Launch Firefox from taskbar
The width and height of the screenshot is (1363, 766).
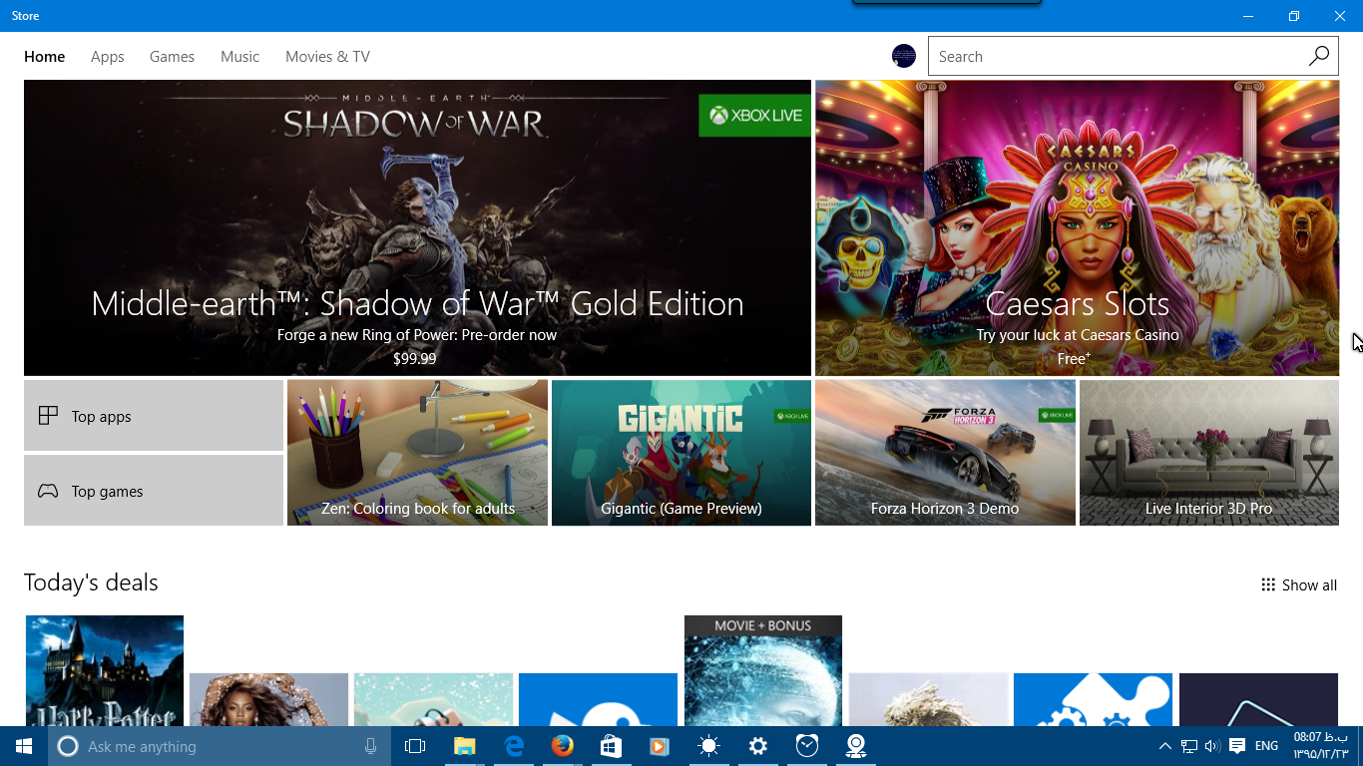[x=563, y=746]
